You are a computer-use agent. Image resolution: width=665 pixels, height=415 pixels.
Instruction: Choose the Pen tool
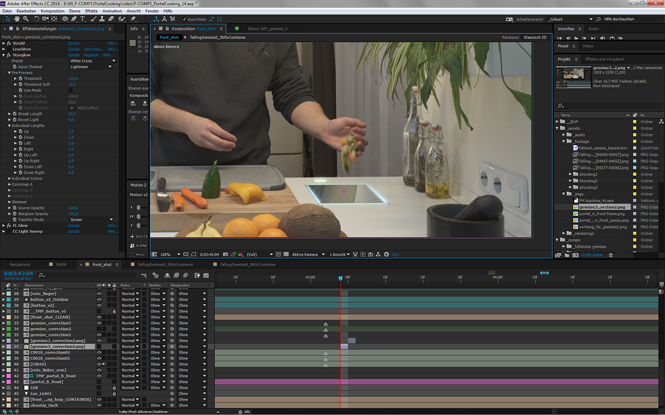pos(74,19)
